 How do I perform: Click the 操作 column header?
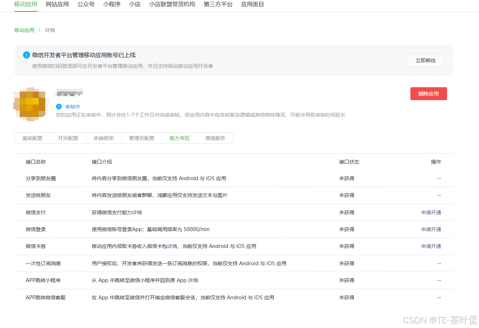coord(436,162)
